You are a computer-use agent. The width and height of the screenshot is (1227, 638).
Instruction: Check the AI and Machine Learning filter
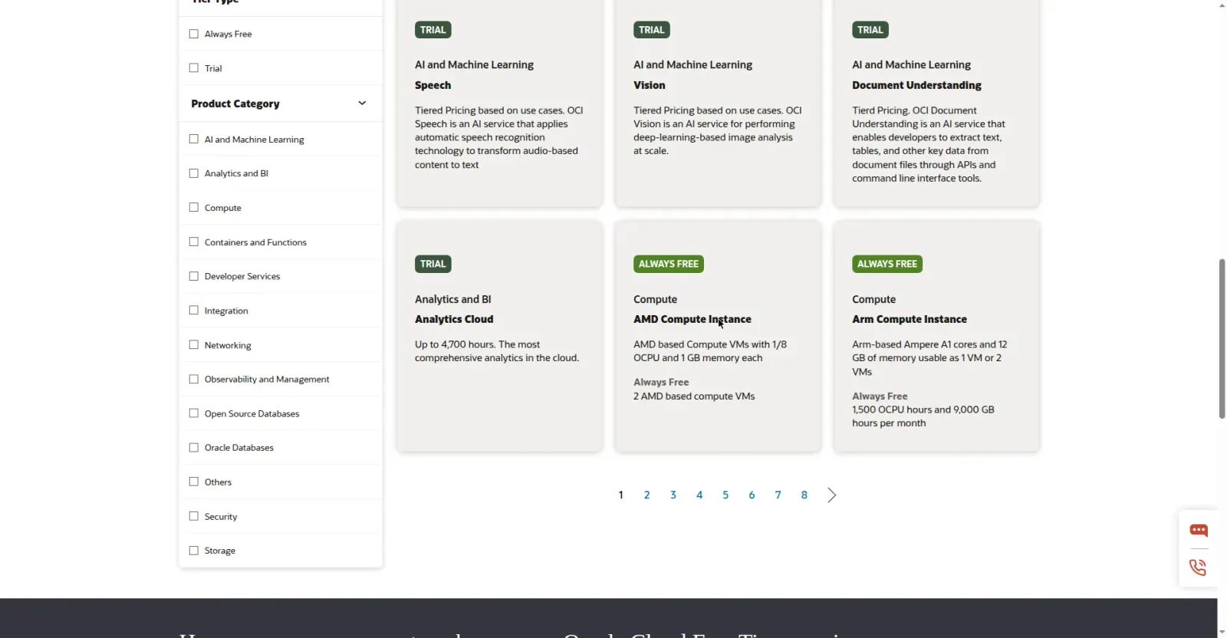(194, 140)
